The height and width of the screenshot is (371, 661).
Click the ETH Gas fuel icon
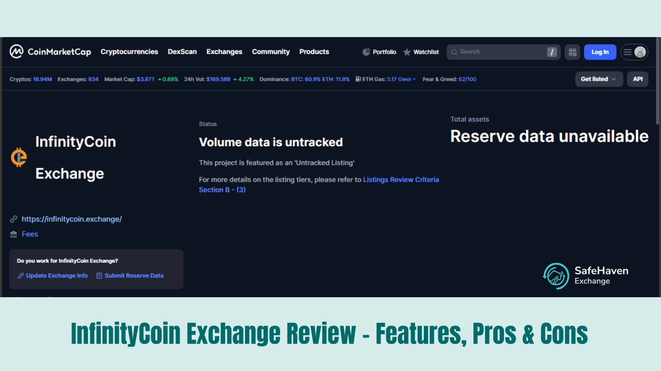coord(358,79)
